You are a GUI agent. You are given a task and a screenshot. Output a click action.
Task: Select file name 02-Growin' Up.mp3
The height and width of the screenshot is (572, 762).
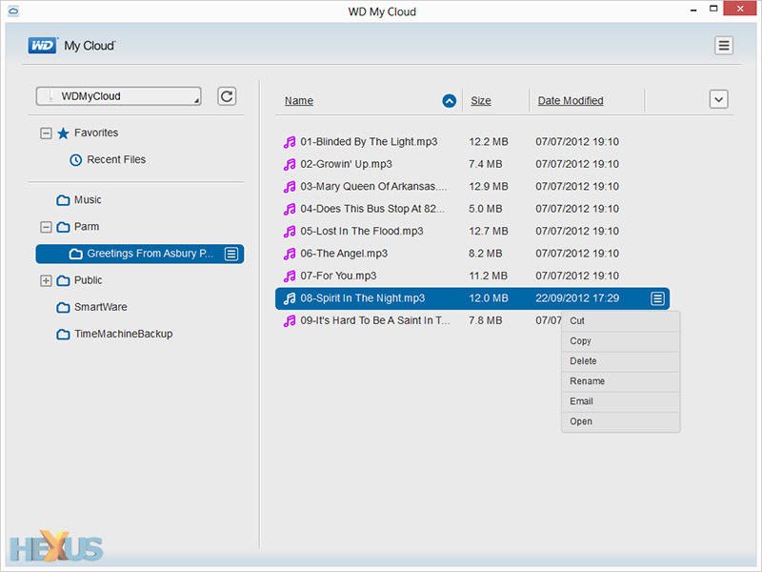click(346, 164)
